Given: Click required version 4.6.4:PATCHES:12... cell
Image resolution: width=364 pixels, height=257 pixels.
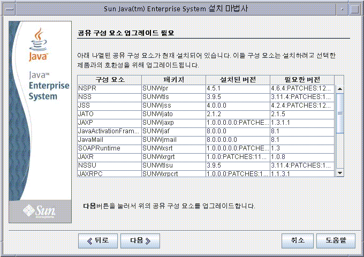Looking at the screenshot, I should tap(302, 88).
